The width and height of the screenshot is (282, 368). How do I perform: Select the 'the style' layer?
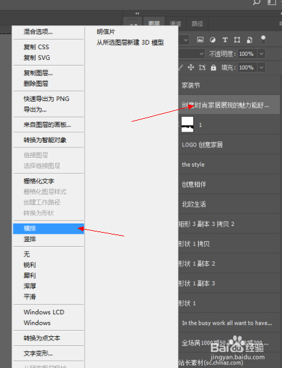(229, 164)
